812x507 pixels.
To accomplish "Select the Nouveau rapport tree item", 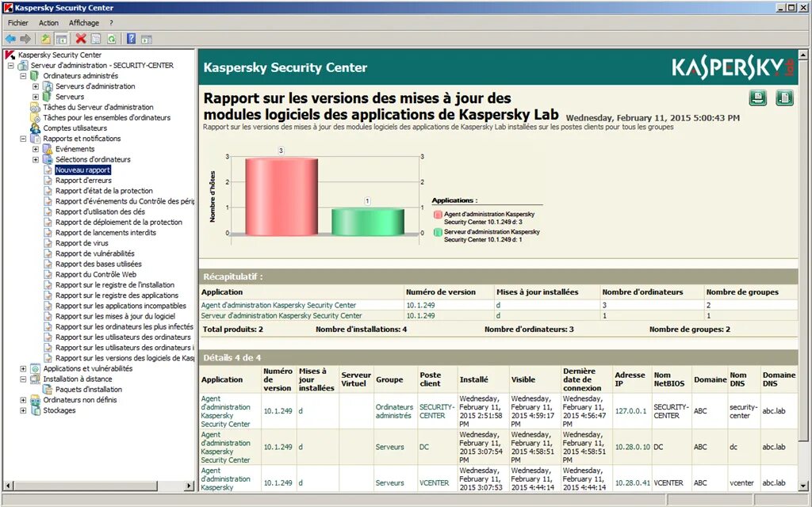I will pos(82,170).
